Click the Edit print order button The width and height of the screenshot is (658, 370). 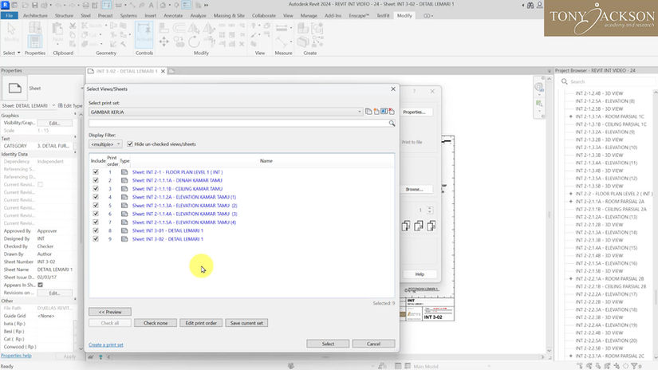201,323
